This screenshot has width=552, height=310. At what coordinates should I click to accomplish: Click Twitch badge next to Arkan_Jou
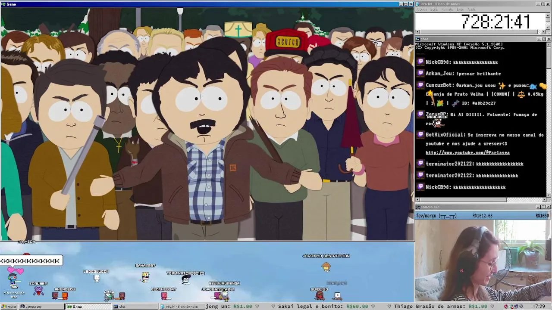tap(421, 74)
